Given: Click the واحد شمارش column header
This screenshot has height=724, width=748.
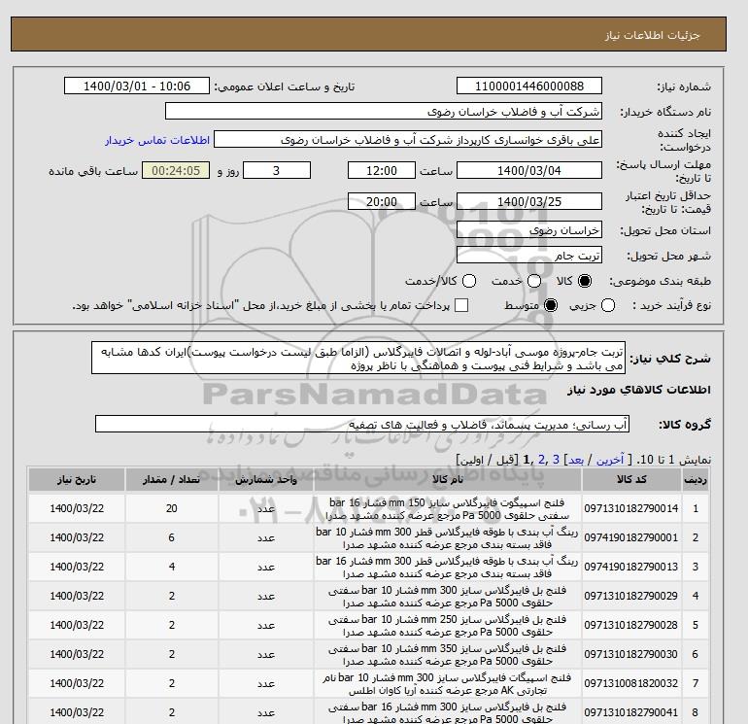Looking at the screenshot, I should pos(266,480).
